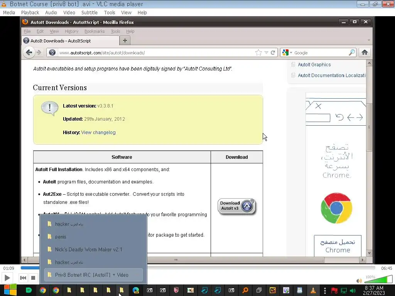Open the AutoIt Documentation Localization link
Viewport: 395px width, 296px height.
click(331, 75)
